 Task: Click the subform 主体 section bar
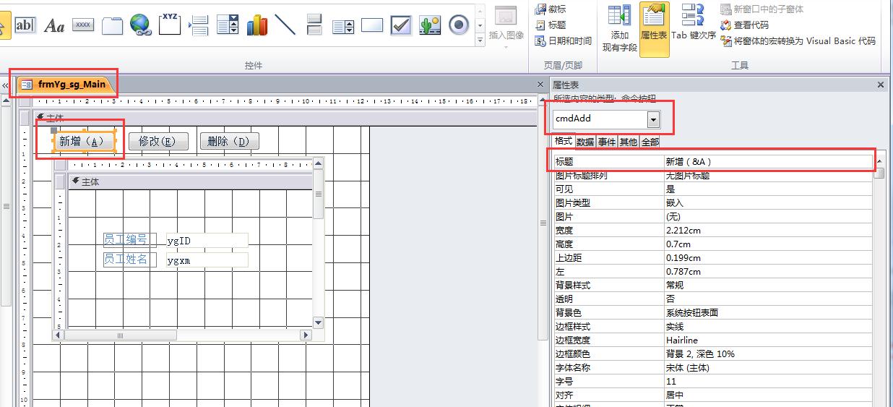click(x=190, y=182)
